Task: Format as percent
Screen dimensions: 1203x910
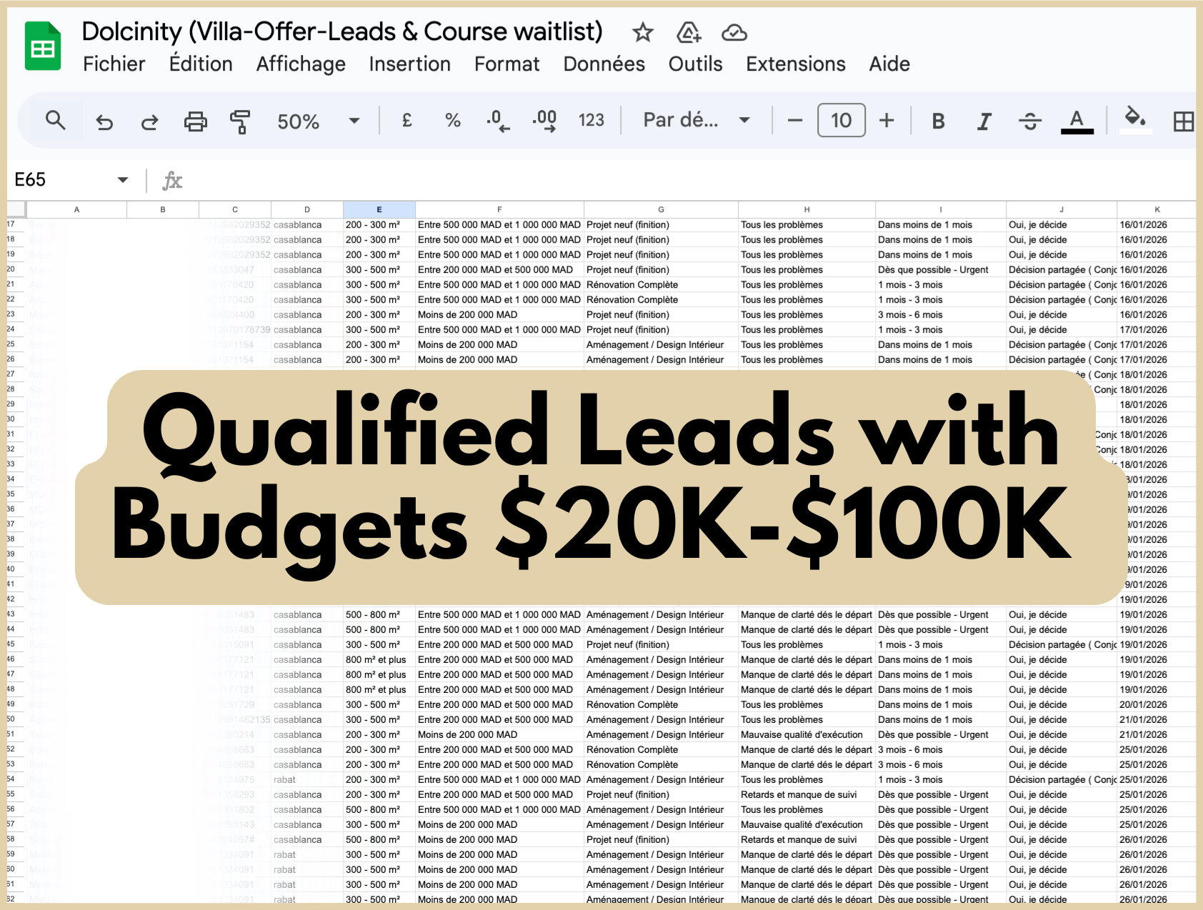Action: pyautogui.click(x=452, y=120)
